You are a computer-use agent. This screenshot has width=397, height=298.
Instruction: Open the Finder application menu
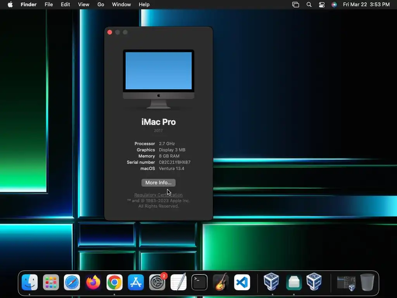(x=29, y=5)
